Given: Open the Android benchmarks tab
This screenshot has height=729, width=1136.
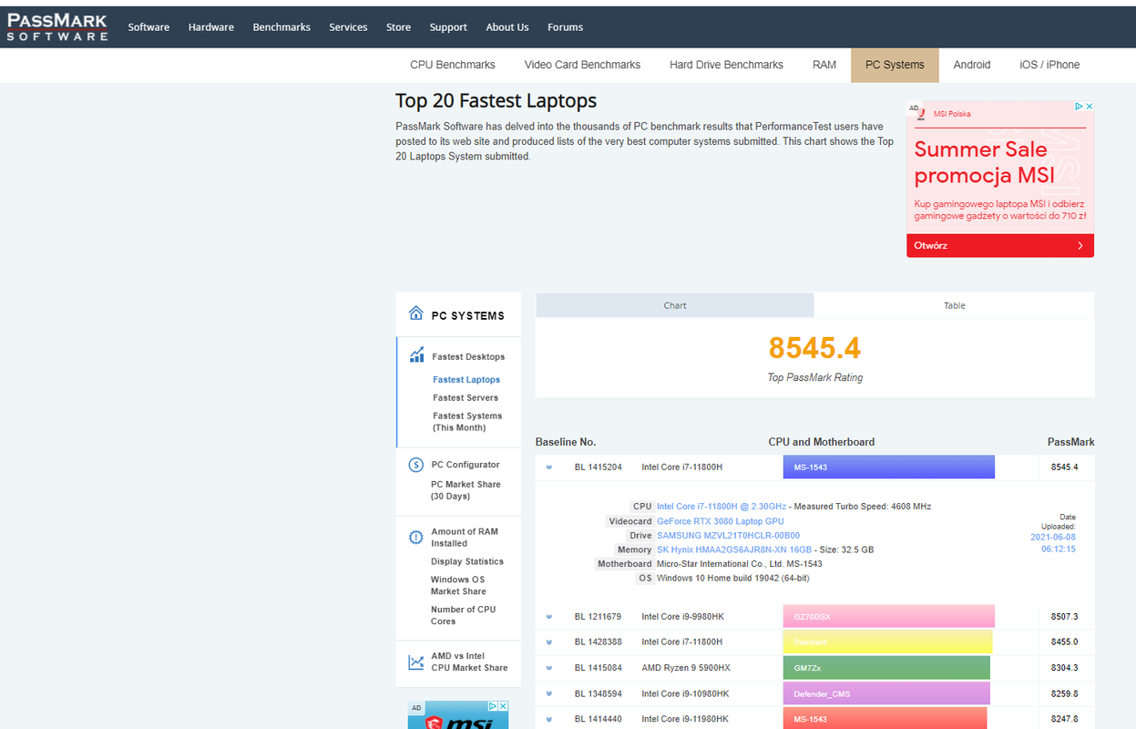Looking at the screenshot, I should pyautogui.click(x=972, y=65).
